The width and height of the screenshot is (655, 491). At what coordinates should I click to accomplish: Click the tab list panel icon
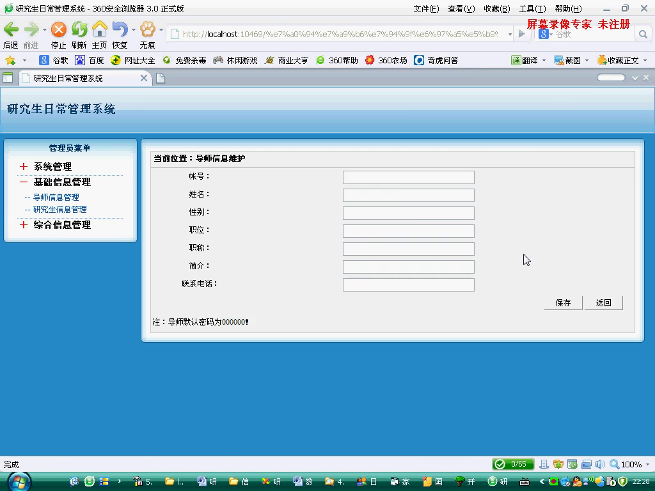pyautogui.click(x=8, y=77)
